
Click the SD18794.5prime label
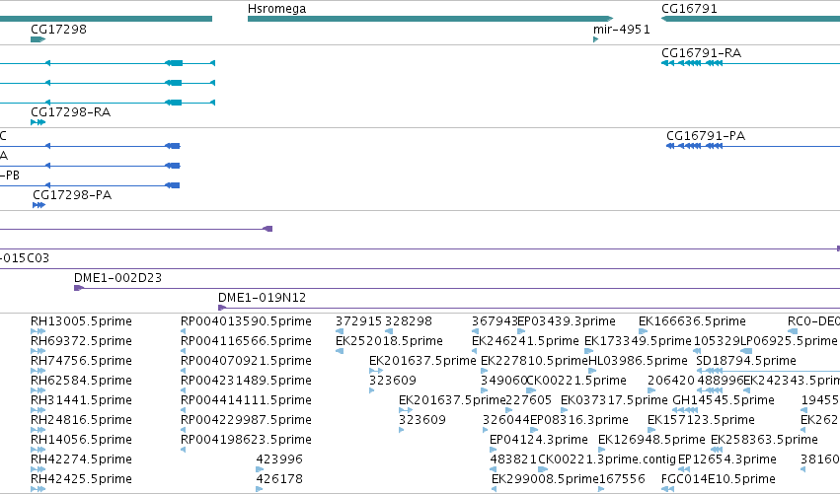tap(746, 361)
